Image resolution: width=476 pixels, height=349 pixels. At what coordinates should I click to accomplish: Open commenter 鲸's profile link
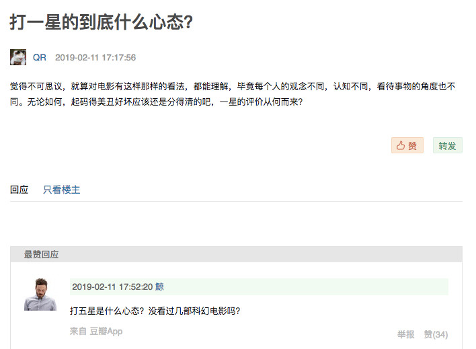pos(159,286)
